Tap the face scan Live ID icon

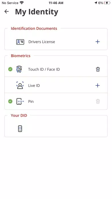click(x=20, y=85)
